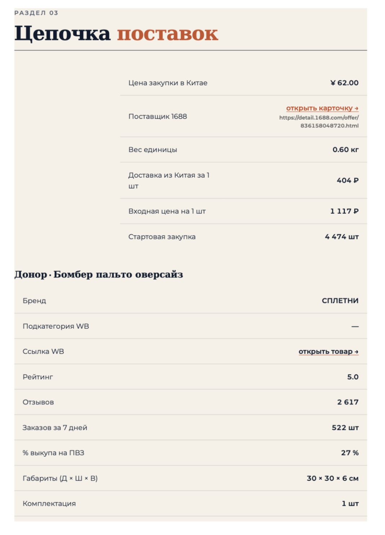Image resolution: width=385 pixels, height=535 pixels.
Task: Select the 0.60 кг unit weight value
Action: [345, 150]
